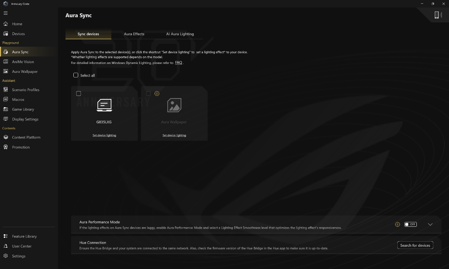Image resolution: width=449 pixels, height=269 pixels.
Task: Click the Feature Library icon
Action: tap(6, 236)
